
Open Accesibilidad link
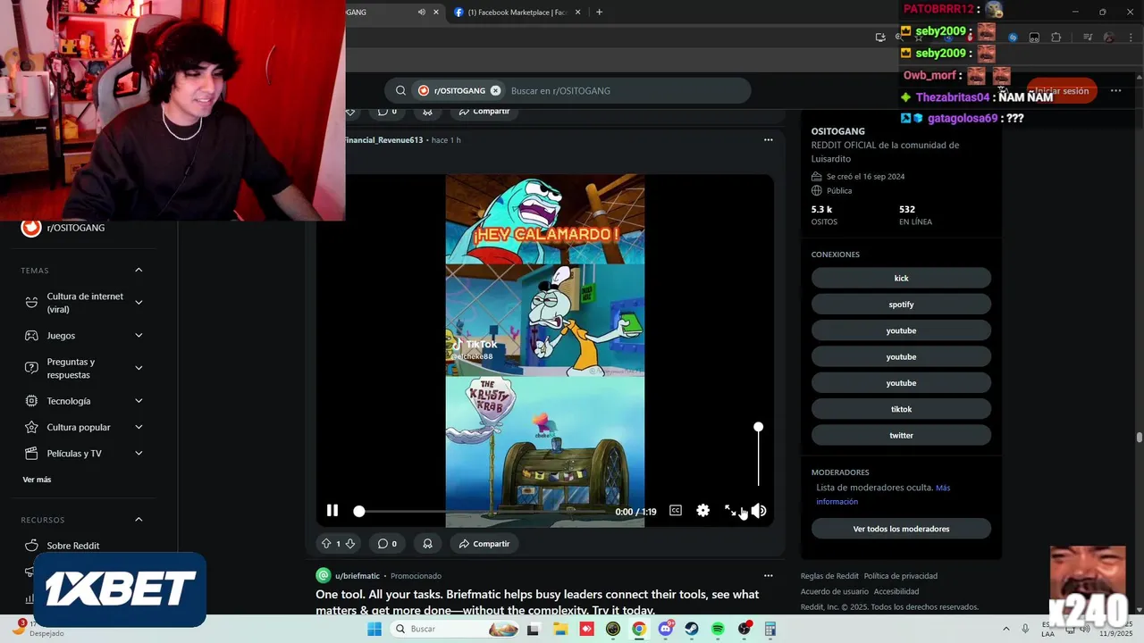[x=896, y=591]
